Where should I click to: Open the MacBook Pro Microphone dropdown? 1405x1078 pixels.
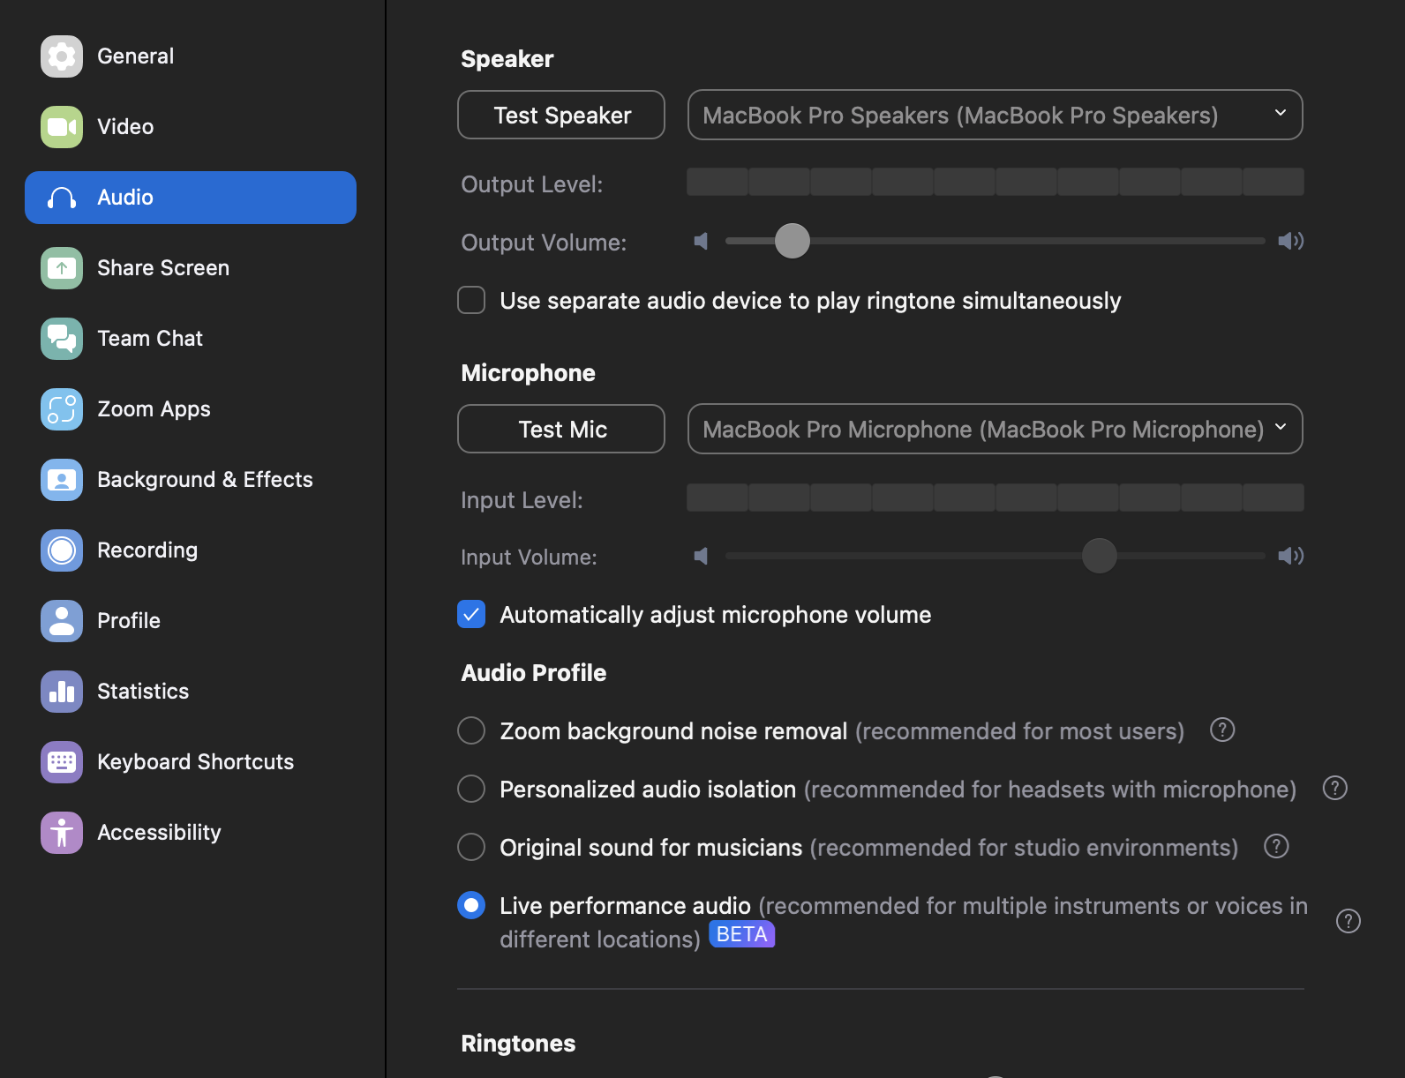click(x=996, y=429)
